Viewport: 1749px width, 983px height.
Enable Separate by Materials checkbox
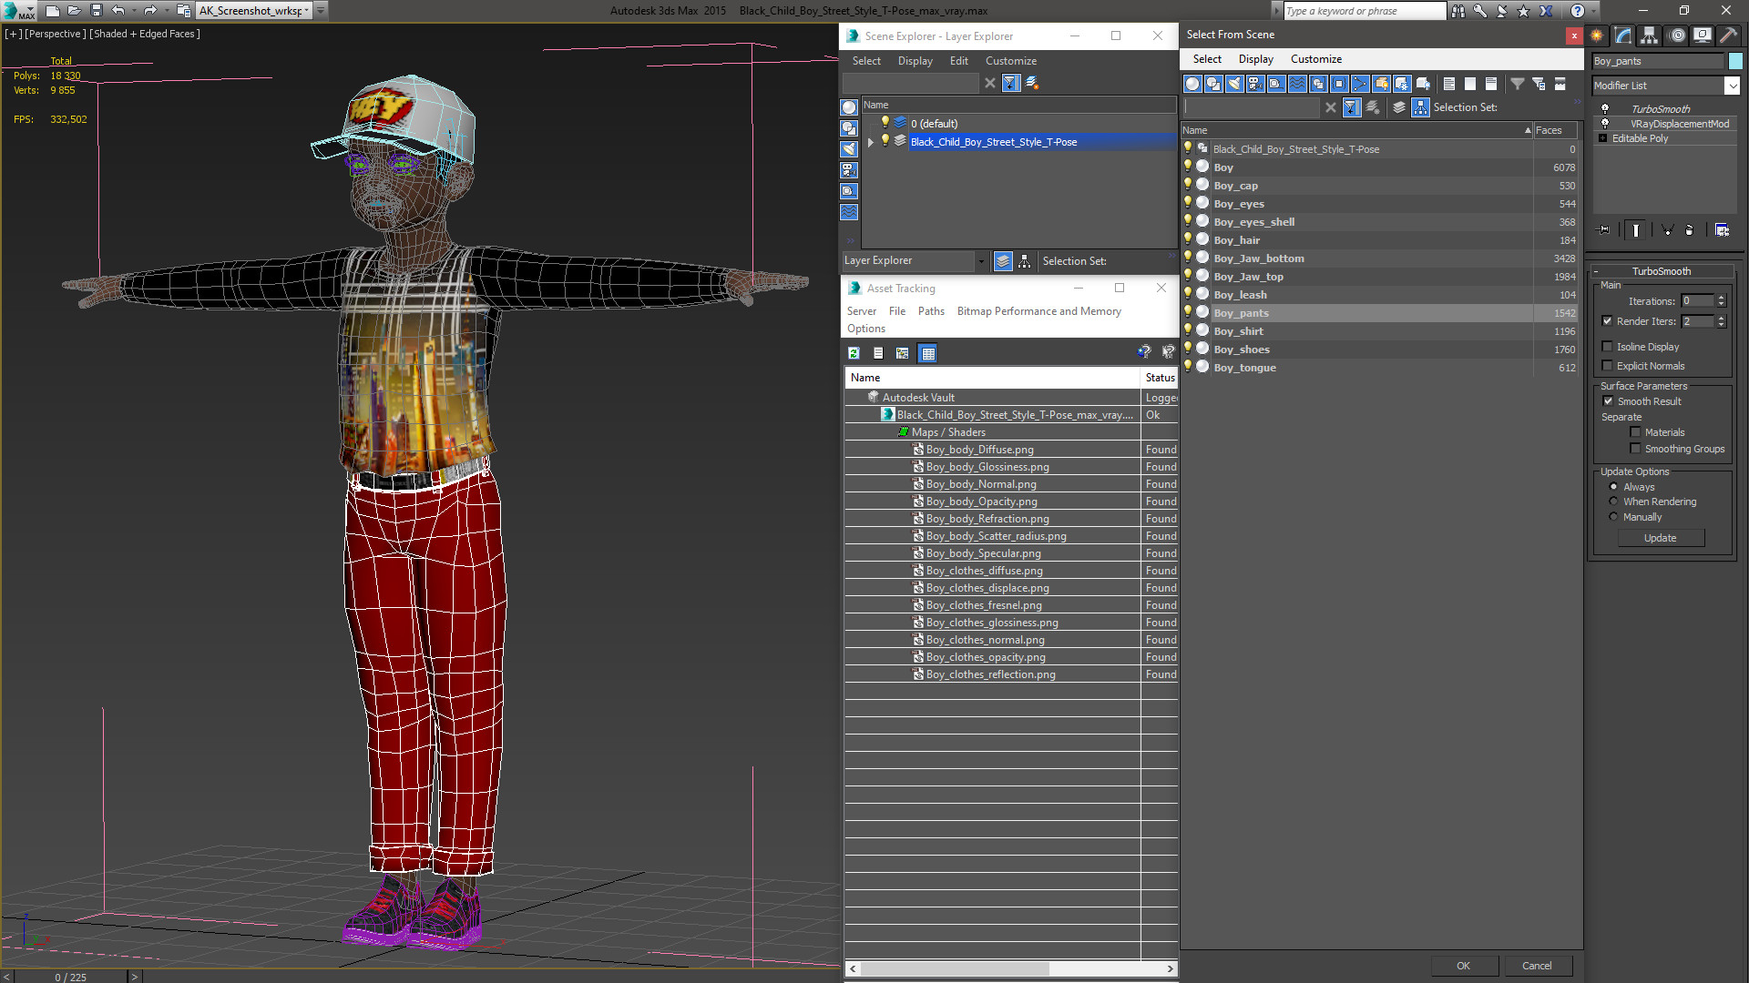(x=1636, y=432)
